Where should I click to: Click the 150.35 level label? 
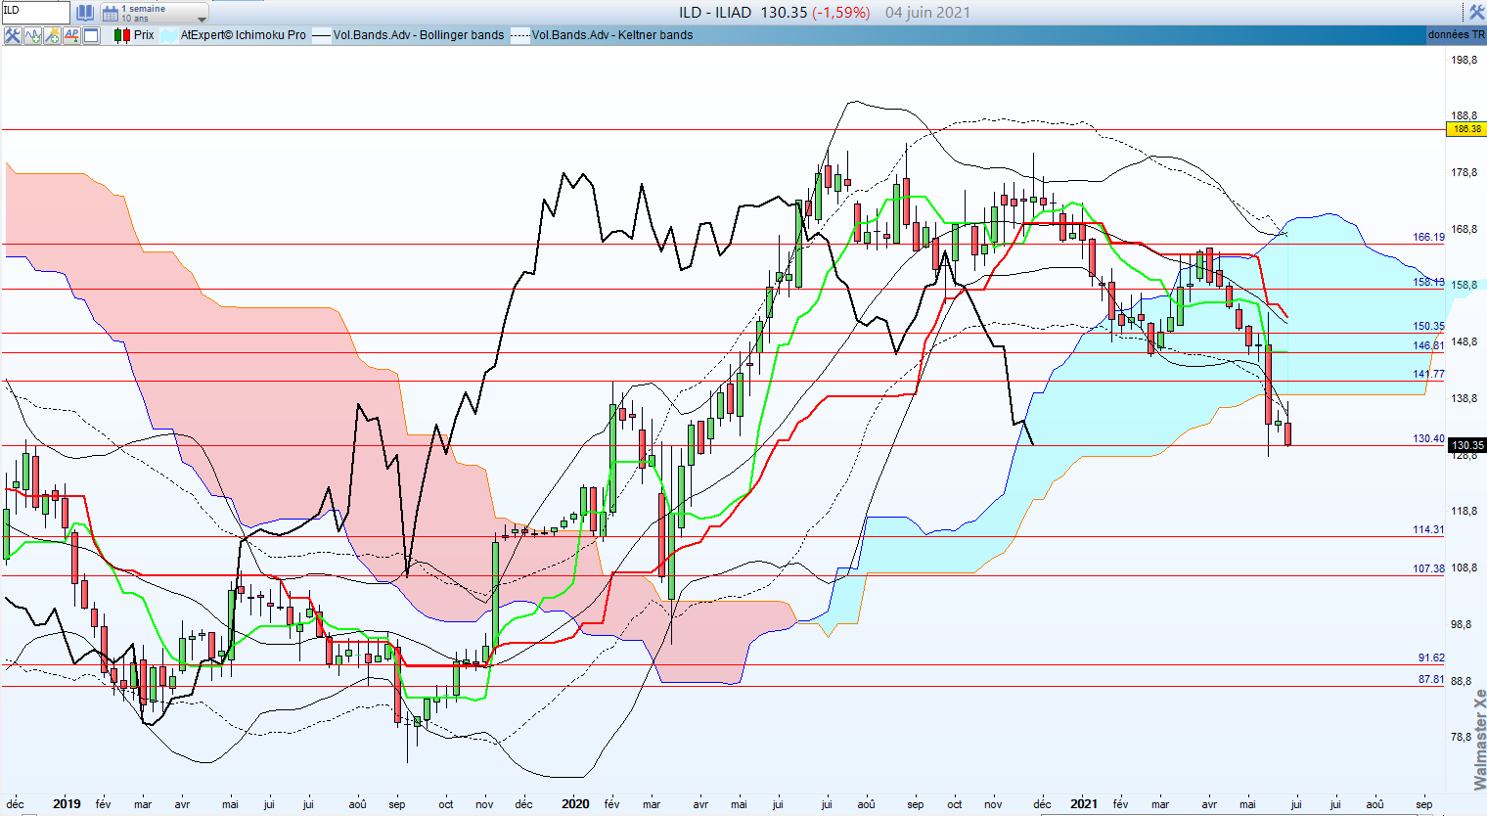[x=1428, y=326]
